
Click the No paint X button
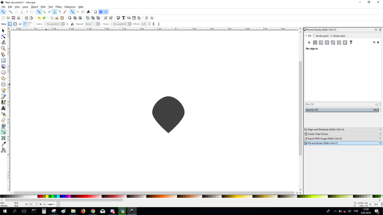coord(309,42)
